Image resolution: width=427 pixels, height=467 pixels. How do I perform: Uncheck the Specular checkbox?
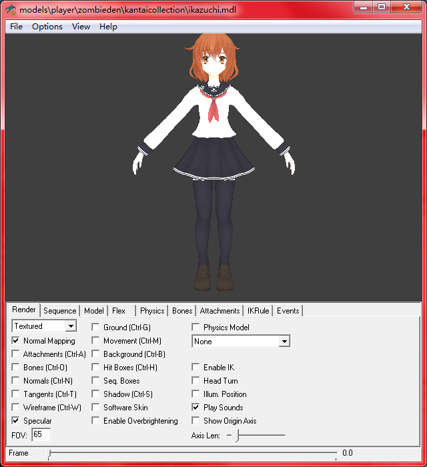click(x=15, y=420)
